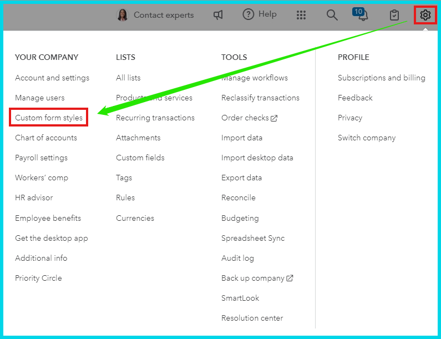441x339 pixels.
Task: Open Import data
Action: point(242,138)
